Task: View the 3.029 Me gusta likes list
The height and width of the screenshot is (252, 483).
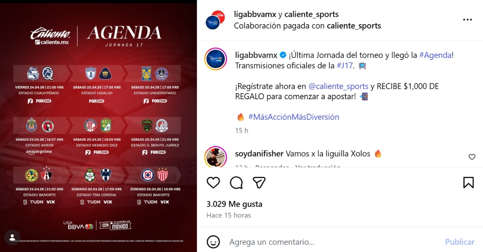Action: click(234, 204)
